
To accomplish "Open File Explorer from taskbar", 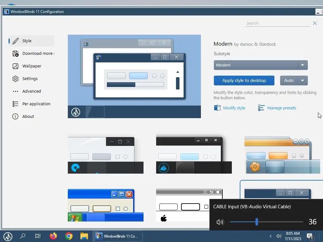I will (x=84, y=236).
